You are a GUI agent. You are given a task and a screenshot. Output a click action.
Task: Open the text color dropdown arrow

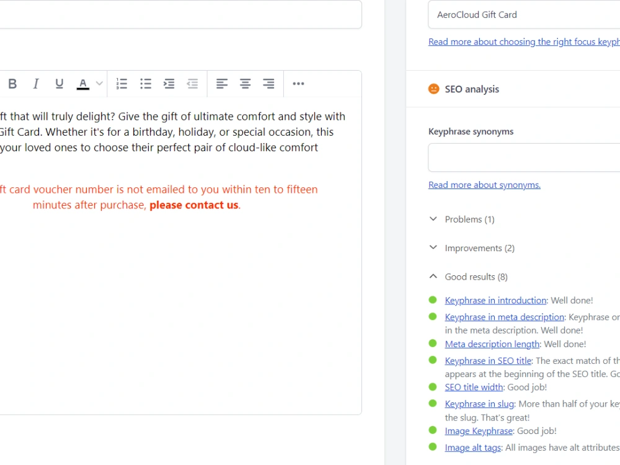(x=99, y=84)
